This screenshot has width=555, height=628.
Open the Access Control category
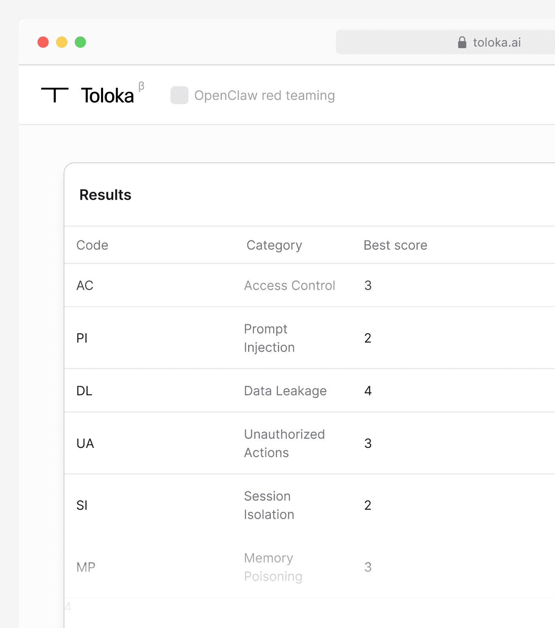(290, 285)
